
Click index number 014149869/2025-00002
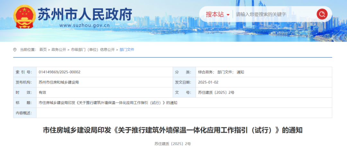(59, 72)
